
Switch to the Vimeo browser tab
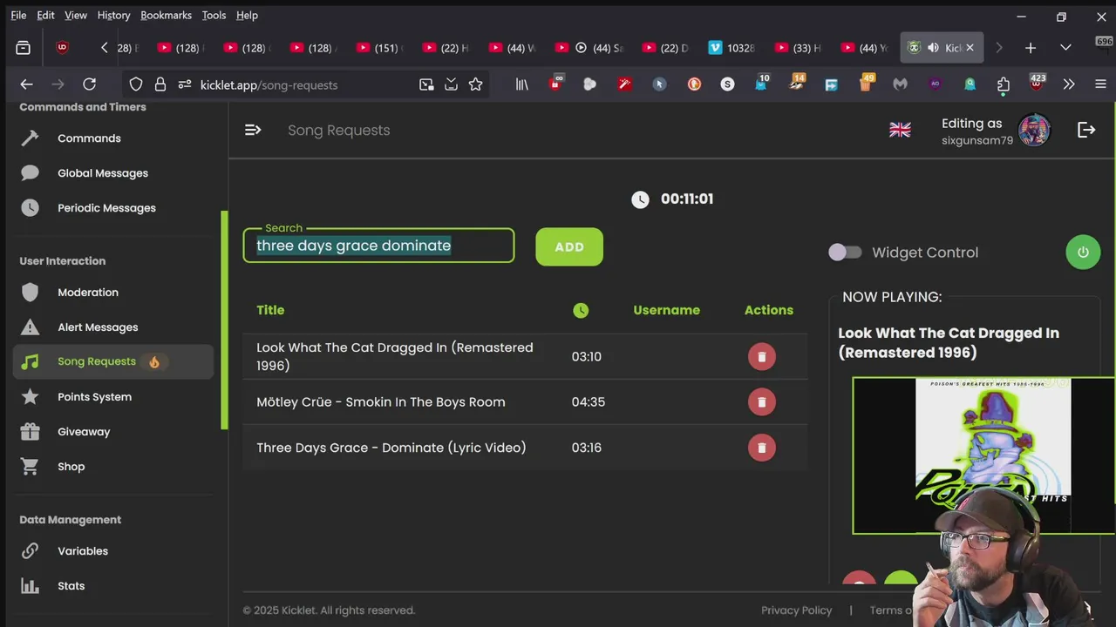pos(731,48)
